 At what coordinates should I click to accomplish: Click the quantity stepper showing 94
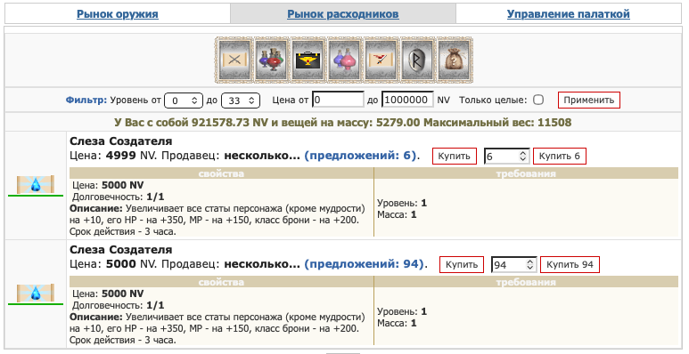coord(513,265)
